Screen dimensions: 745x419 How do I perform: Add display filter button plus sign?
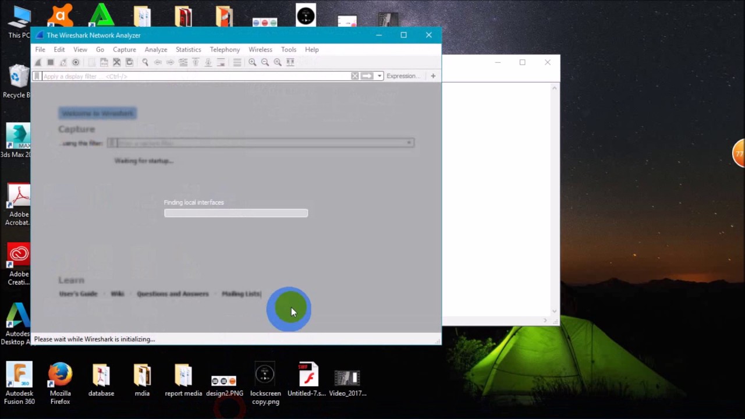coord(433,76)
